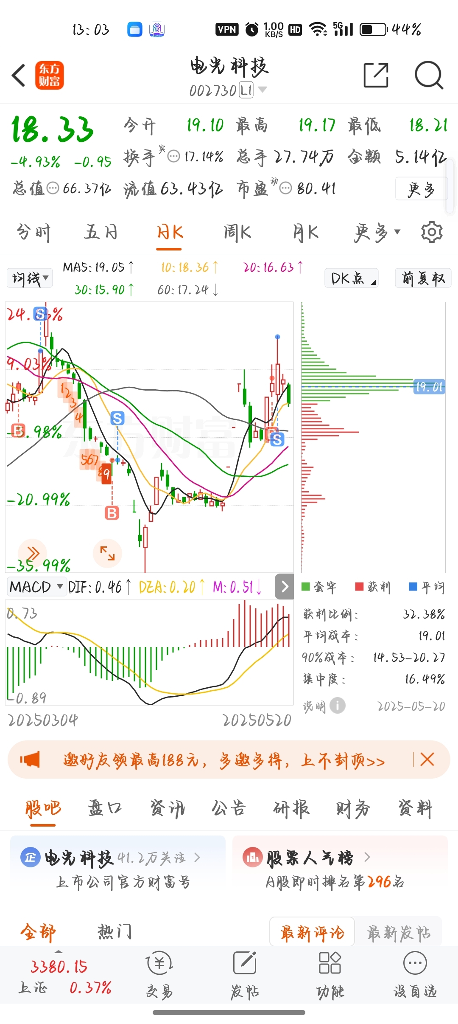
Task: Select the 日K chart tab
Action: 170,232
